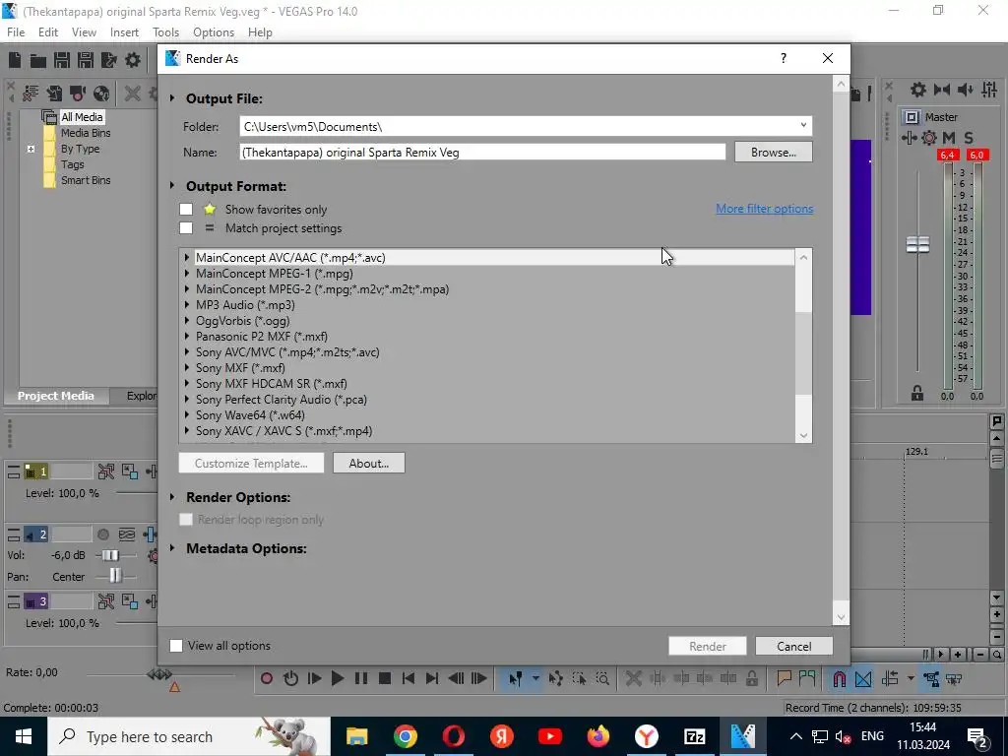The width and height of the screenshot is (1008, 756).
Task: Click the Open folder icon in main toolbar
Action: [x=38, y=60]
